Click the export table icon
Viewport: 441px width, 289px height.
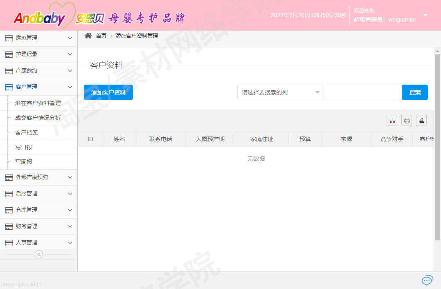click(422, 120)
